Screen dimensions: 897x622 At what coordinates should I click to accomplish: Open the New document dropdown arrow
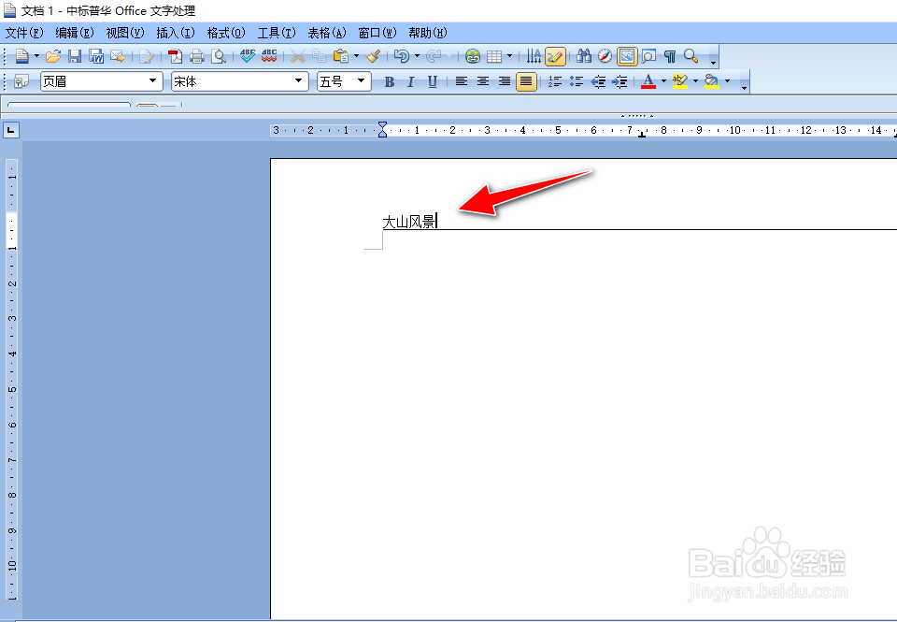tap(36, 56)
